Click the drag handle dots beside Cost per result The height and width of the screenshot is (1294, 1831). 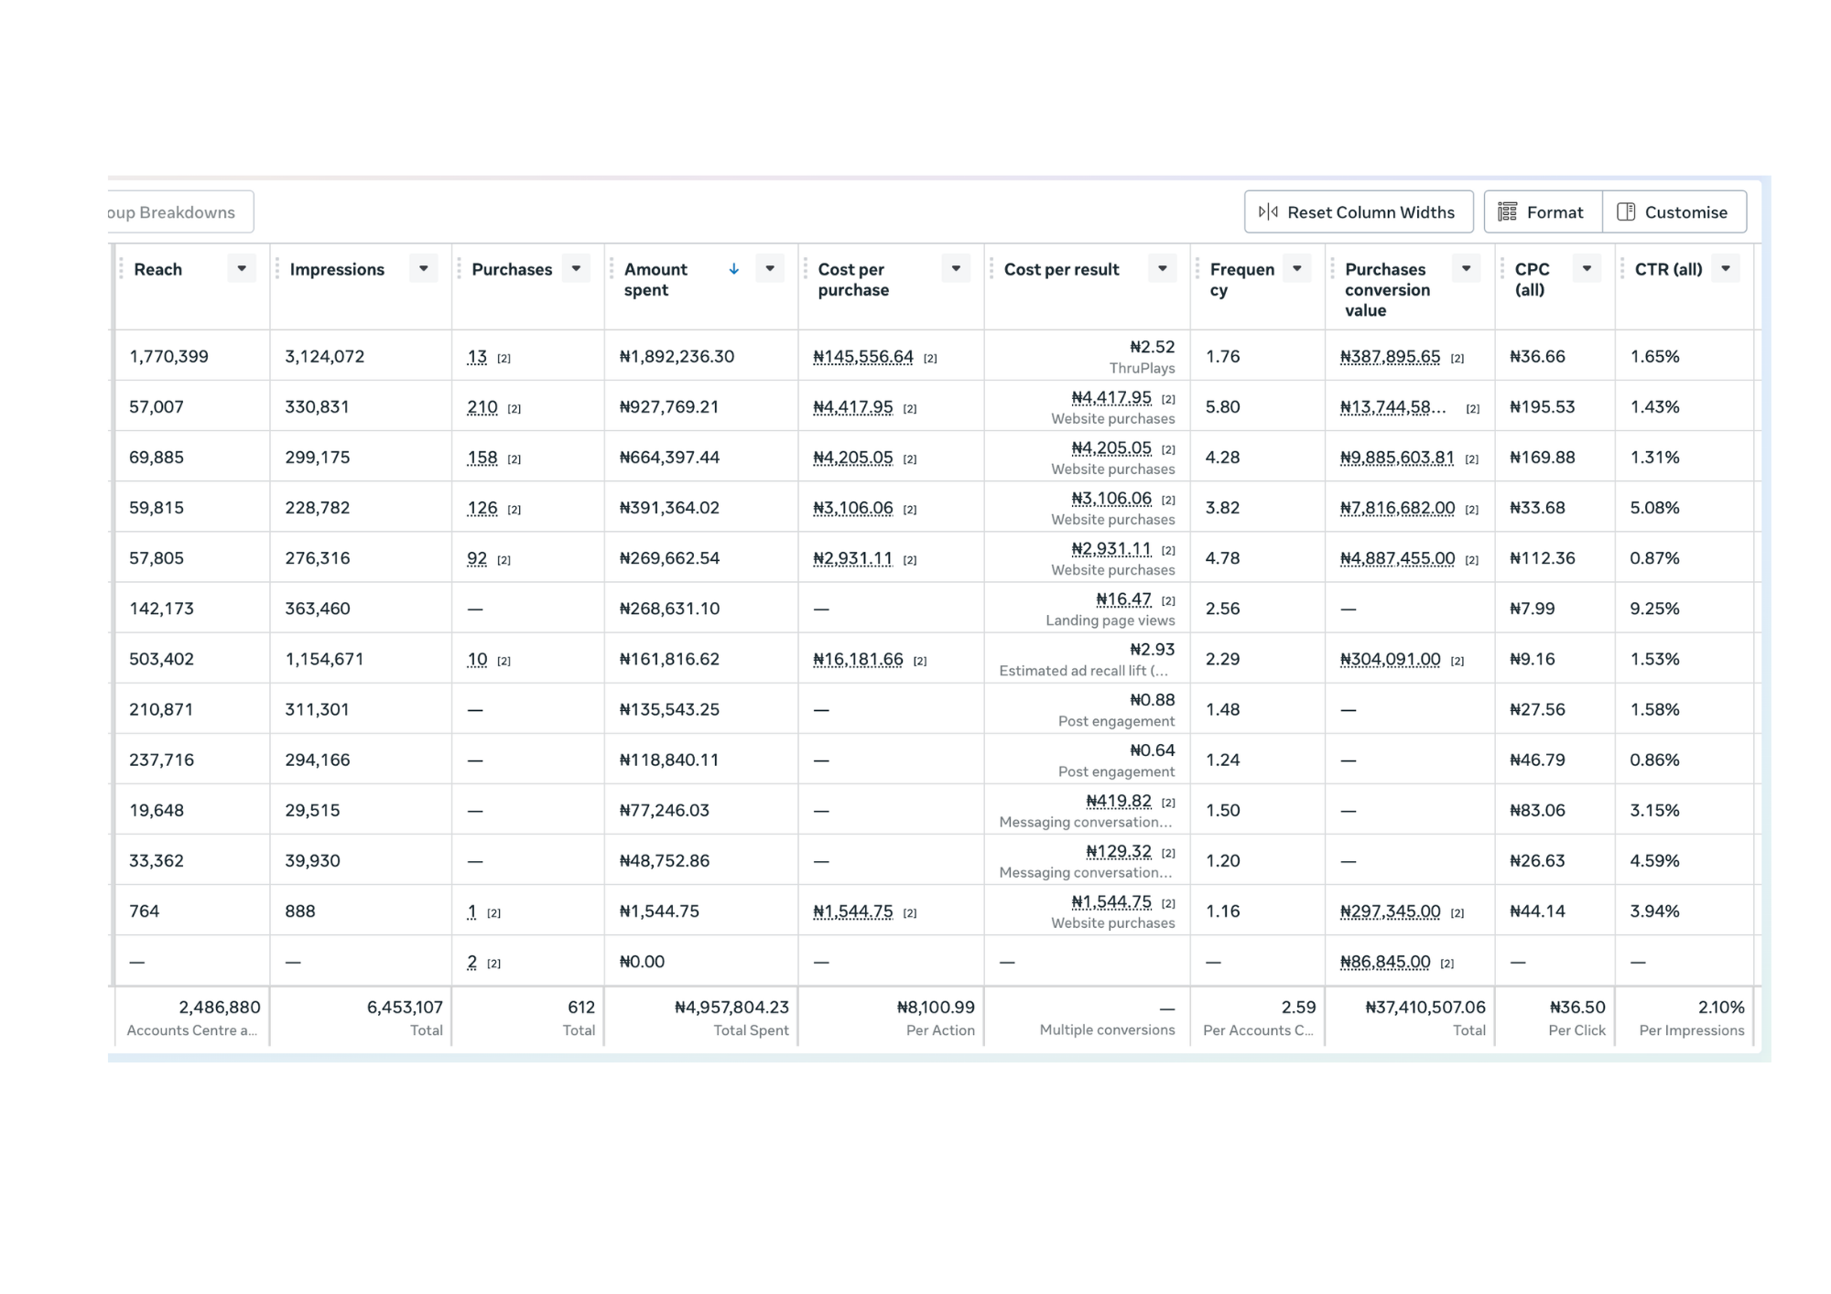pos(991,269)
